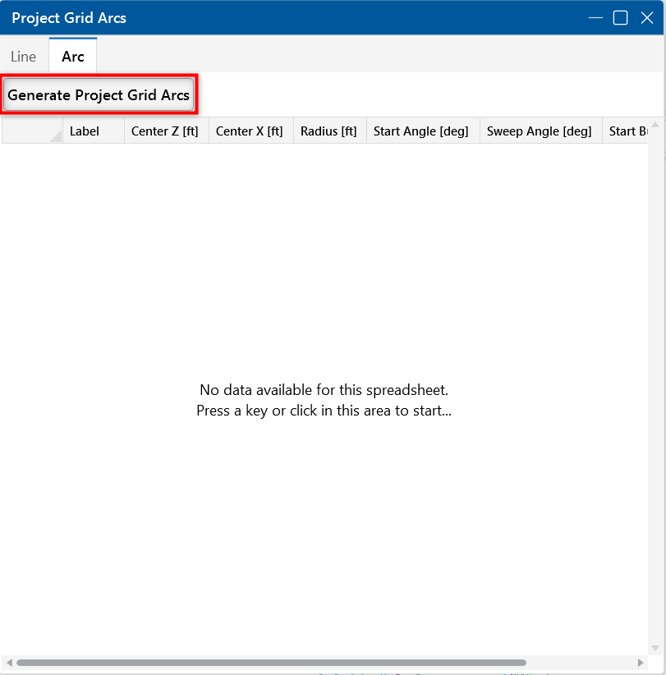This screenshot has height=675, width=666.
Task: Minimize the Project Grid Arcs window
Action: [595, 18]
